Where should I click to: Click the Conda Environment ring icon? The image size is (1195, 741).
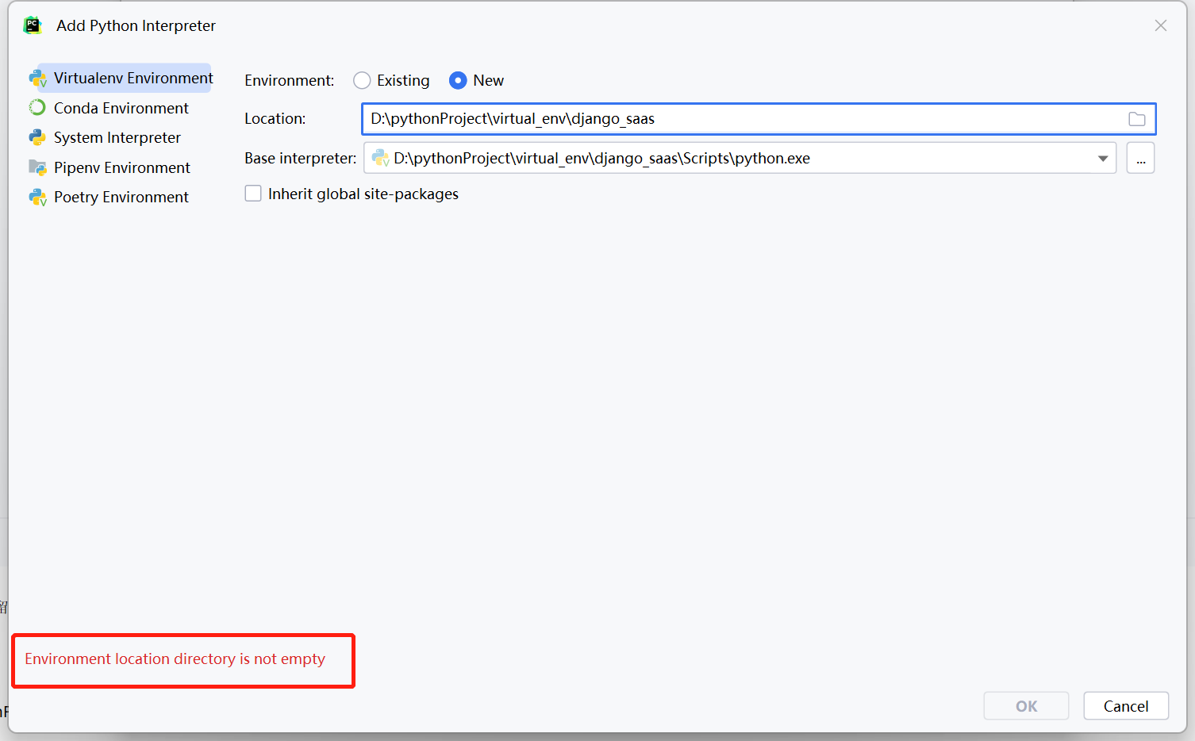(x=37, y=108)
